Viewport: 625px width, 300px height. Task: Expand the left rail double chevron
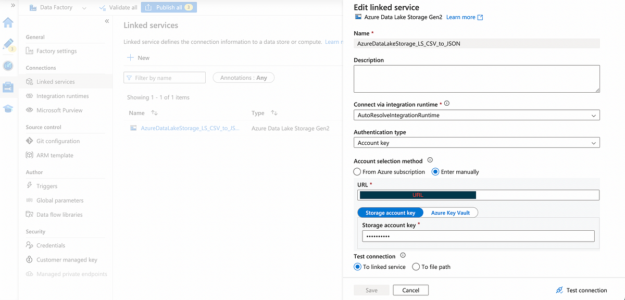click(12, 5)
